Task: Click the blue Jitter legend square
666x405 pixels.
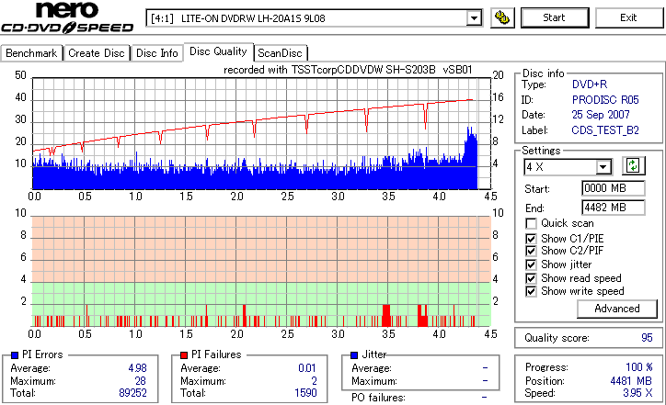Action: [x=354, y=355]
